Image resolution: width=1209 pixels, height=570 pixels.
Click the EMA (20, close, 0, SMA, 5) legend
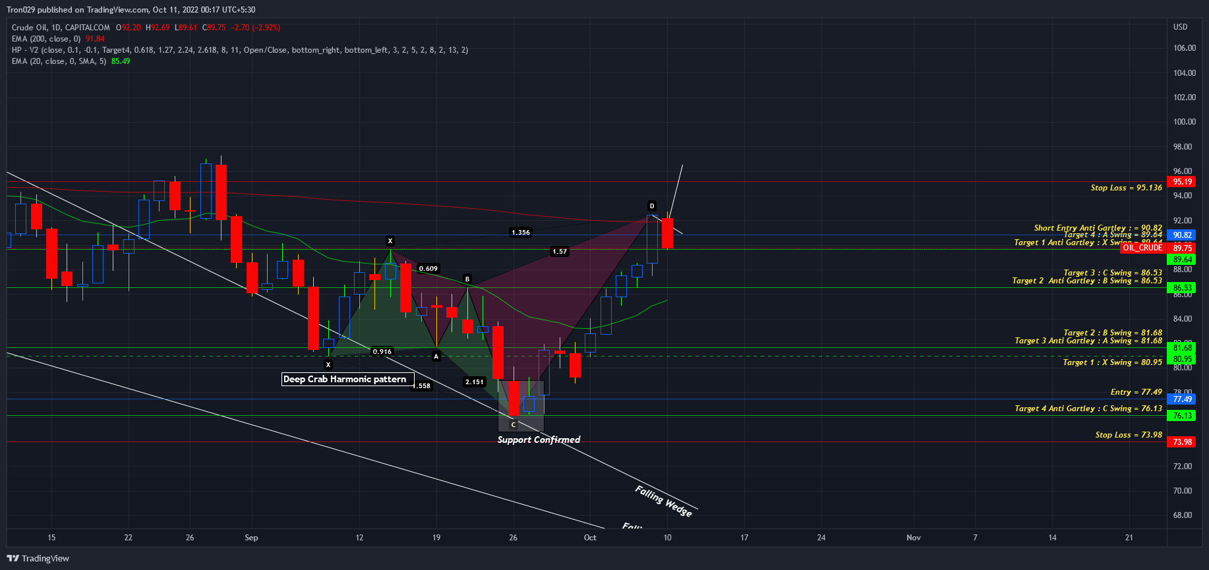[x=59, y=61]
